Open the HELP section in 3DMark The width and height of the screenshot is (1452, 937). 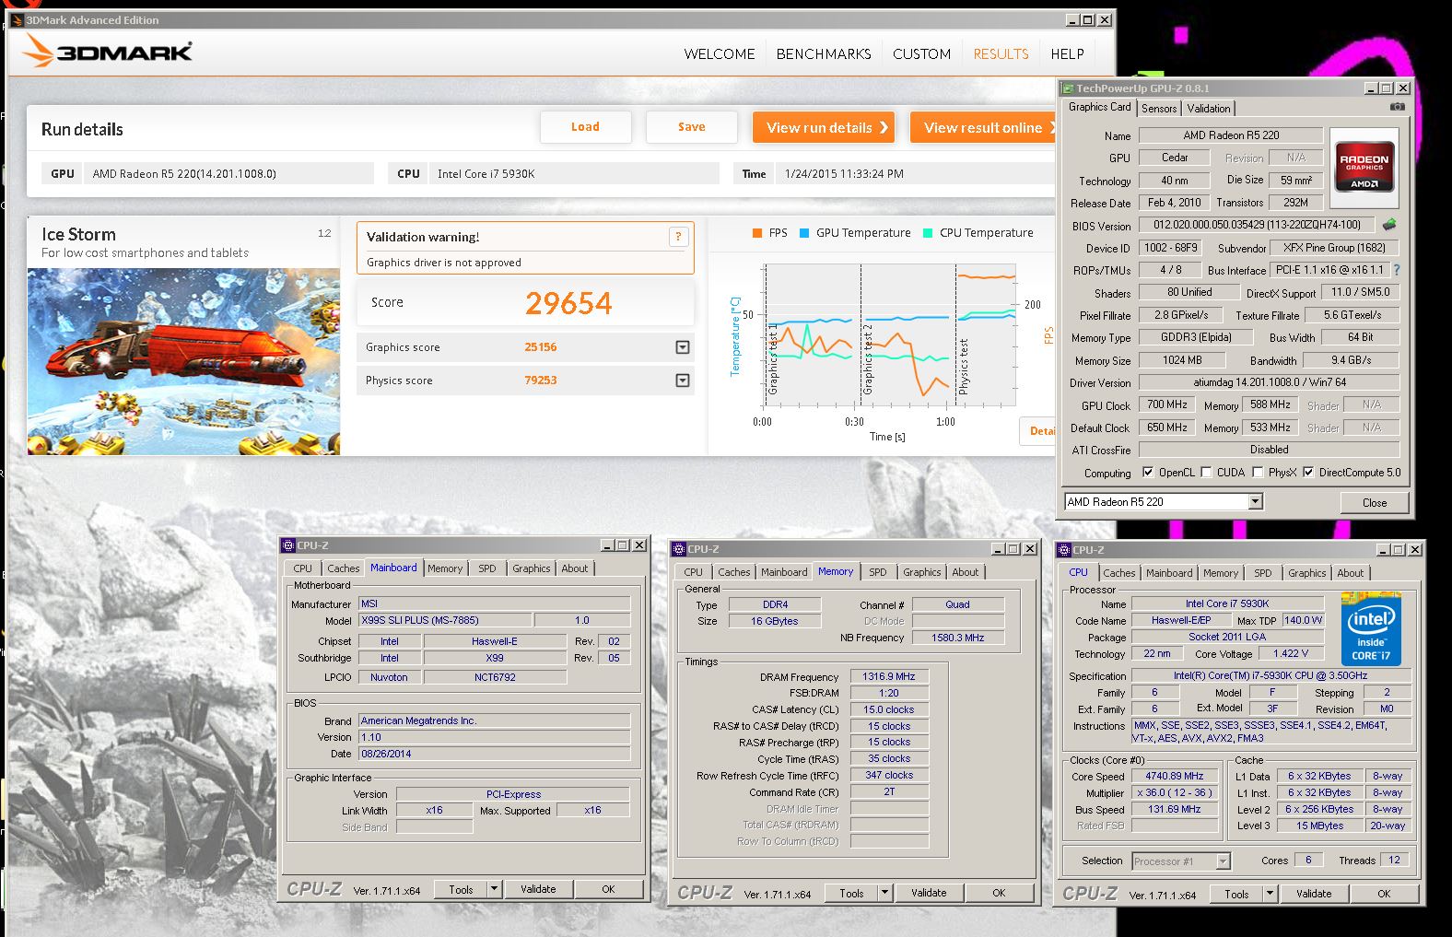pos(1067,54)
